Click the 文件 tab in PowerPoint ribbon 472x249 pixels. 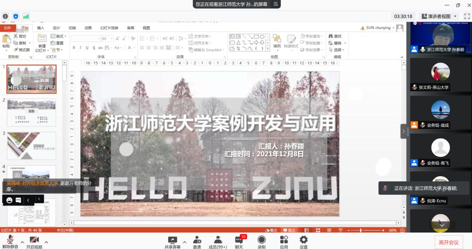point(6,28)
